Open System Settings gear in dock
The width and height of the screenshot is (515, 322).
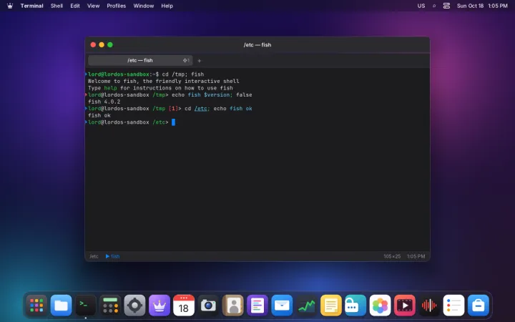point(134,306)
